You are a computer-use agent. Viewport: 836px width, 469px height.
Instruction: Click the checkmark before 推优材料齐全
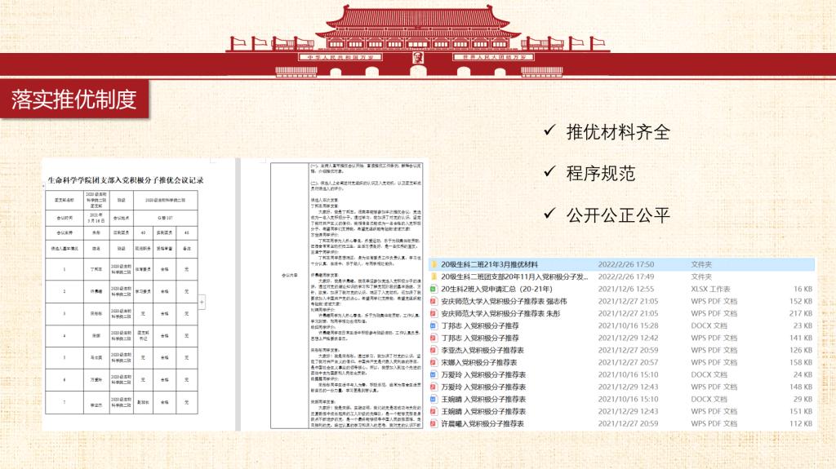[550, 132]
